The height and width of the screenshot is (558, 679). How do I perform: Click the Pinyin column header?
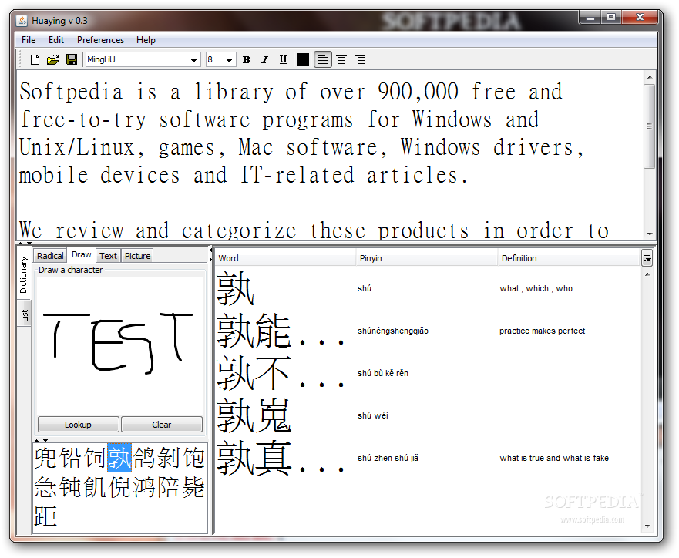[x=426, y=258]
